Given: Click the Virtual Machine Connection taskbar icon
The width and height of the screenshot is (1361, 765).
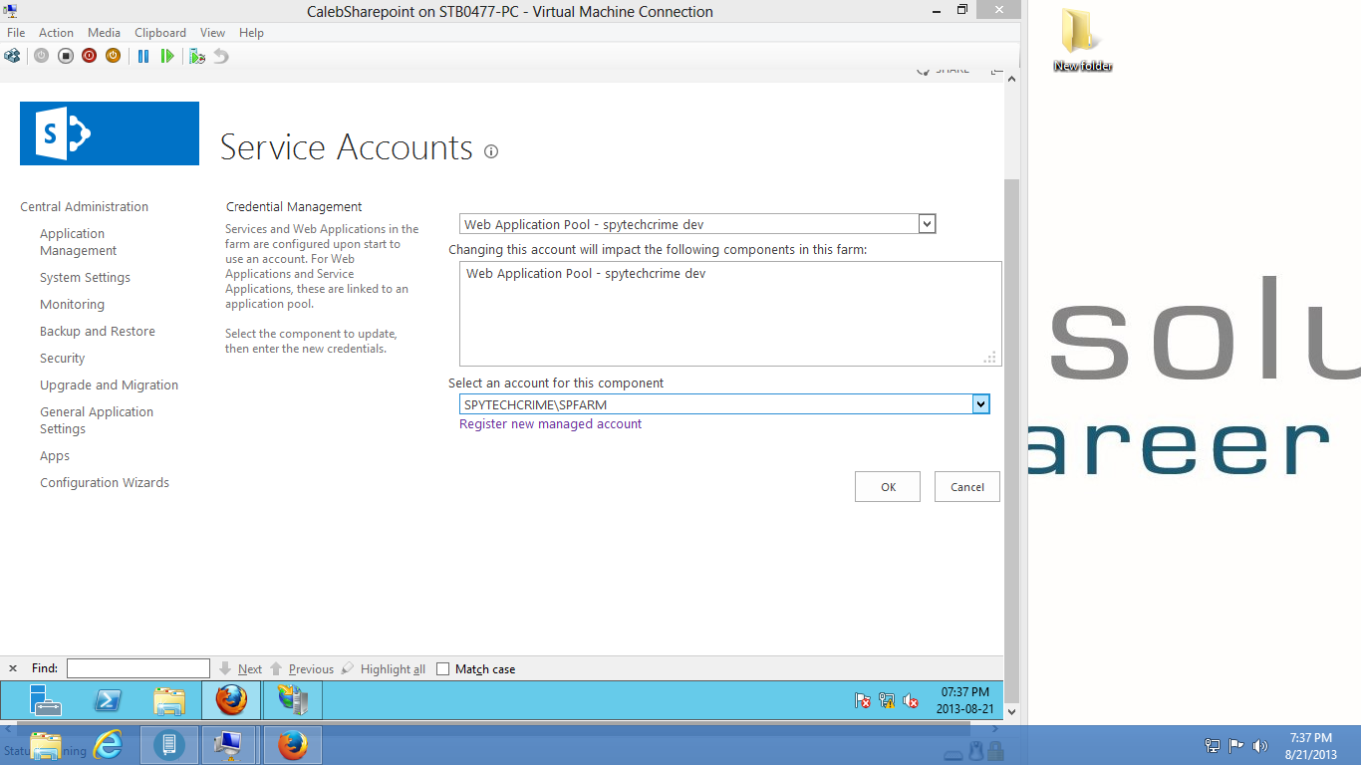Looking at the screenshot, I should point(229,745).
